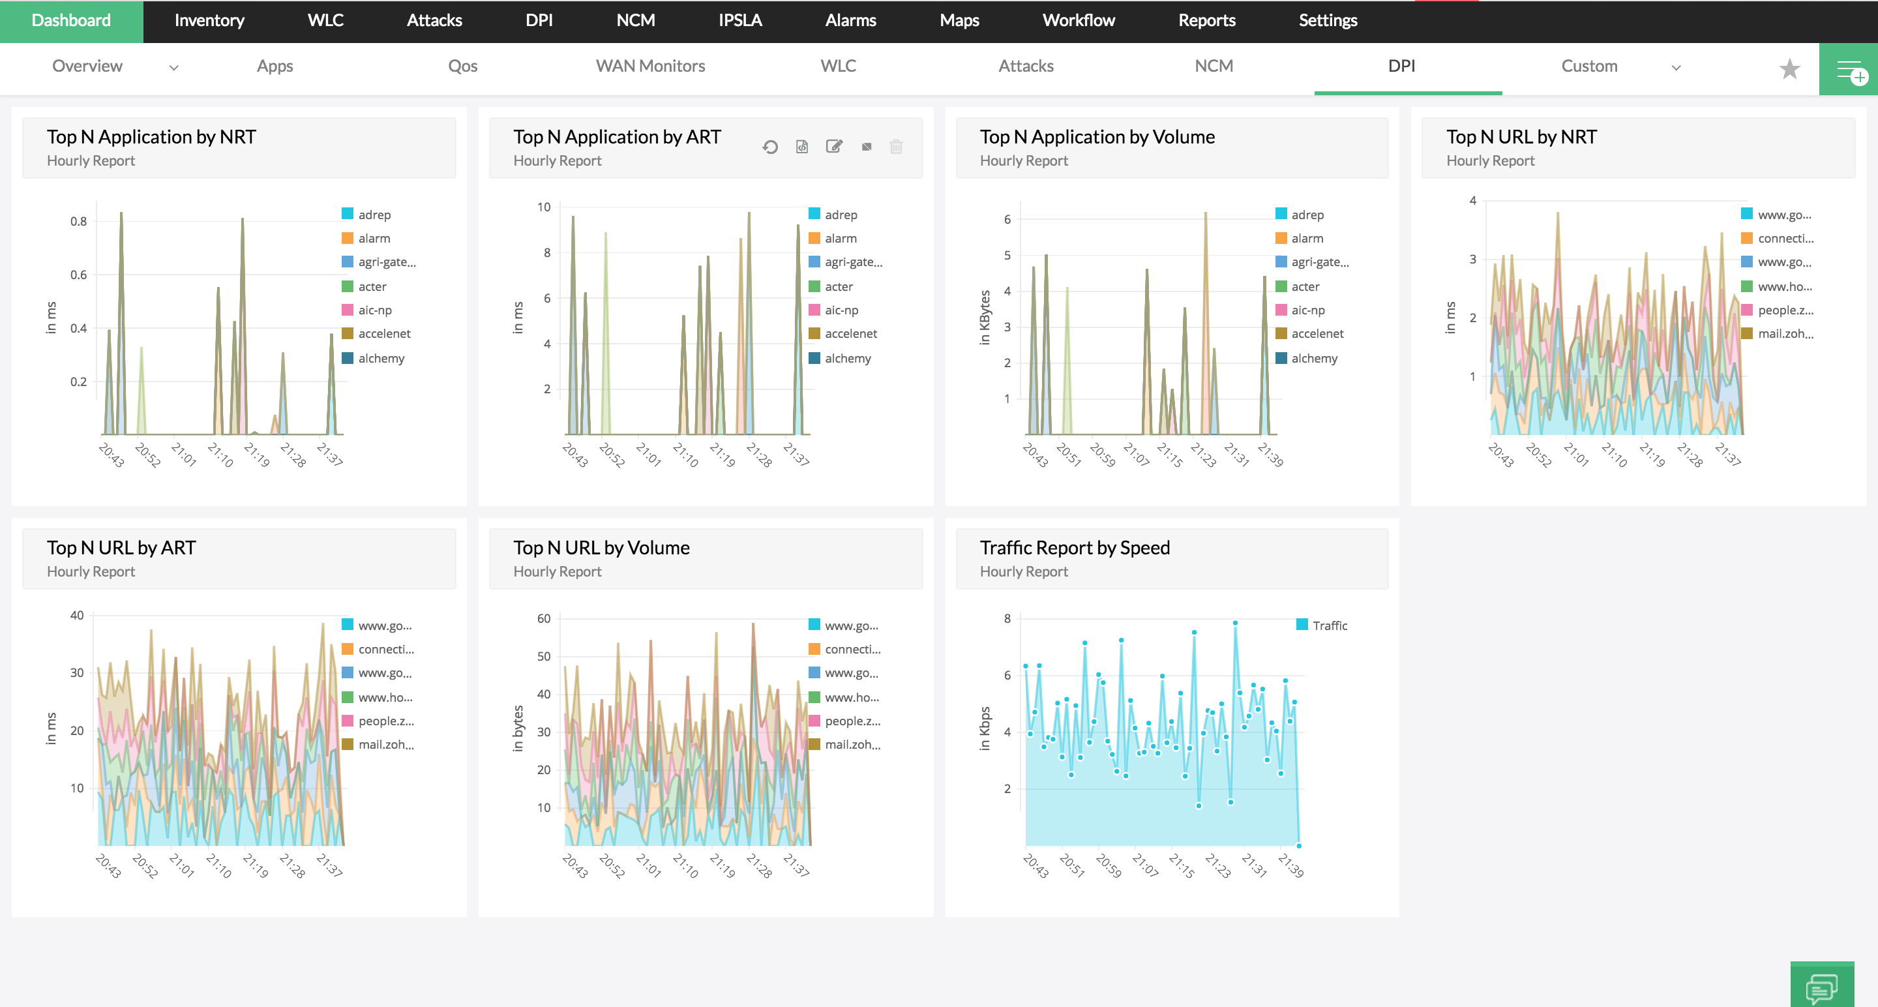
Task: Open the chat support icon
Action: 1821,987
